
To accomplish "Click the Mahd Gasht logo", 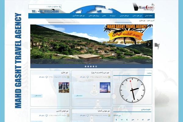I will 144,7.
